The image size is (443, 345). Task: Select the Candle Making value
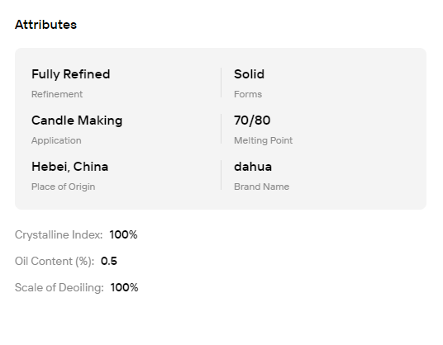coord(77,121)
